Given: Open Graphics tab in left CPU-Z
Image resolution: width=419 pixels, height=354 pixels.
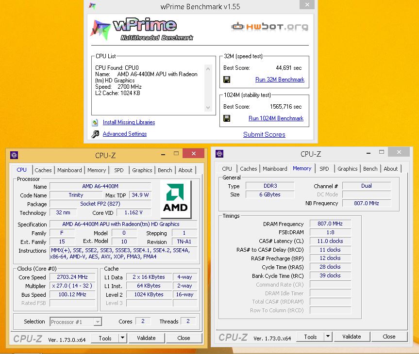Looking at the screenshot, I should tap(142, 170).
